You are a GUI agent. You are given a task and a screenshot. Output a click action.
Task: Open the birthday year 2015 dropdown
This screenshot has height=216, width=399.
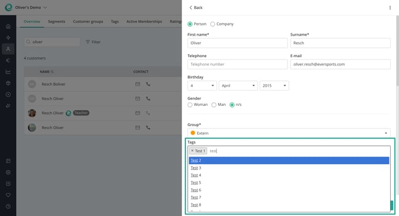pyautogui.click(x=275, y=86)
